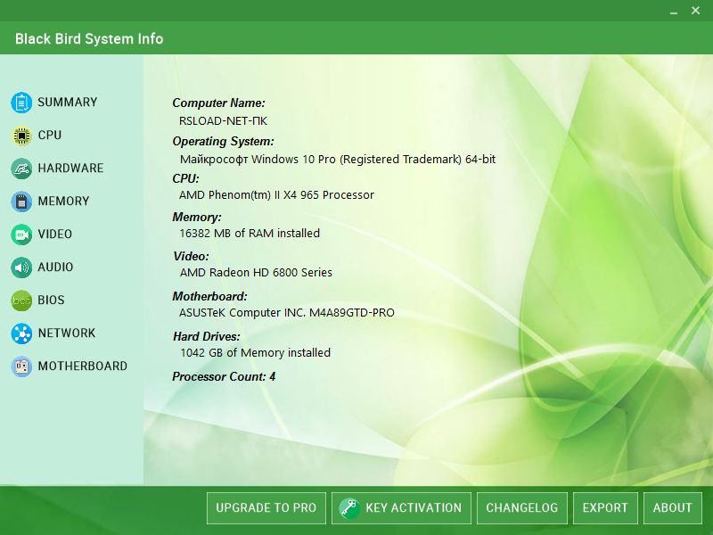Screen dimensions: 713x535
Task: Select the computer name RSLOAD-NET-ПК
Action: coord(223,121)
